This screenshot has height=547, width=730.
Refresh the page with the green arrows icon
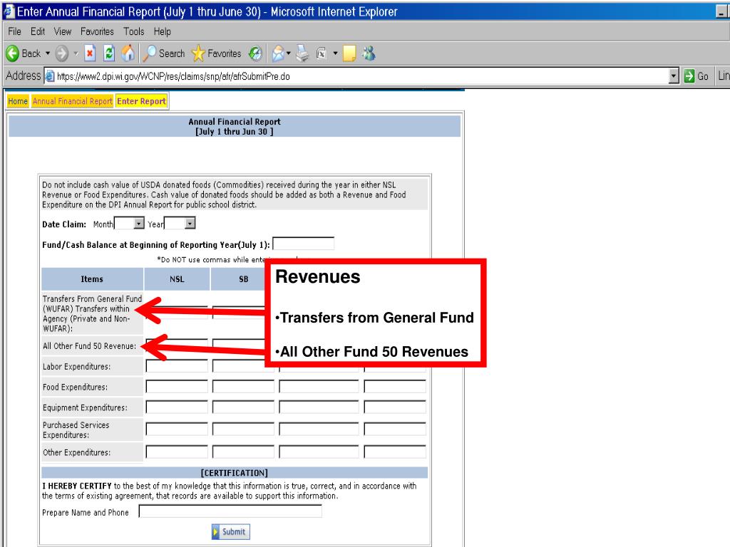click(109, 53)
